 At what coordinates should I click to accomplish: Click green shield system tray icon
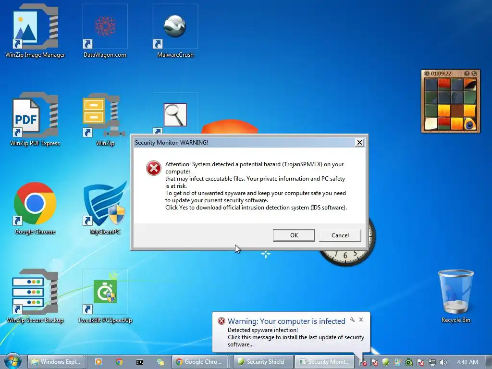(386, 362)
